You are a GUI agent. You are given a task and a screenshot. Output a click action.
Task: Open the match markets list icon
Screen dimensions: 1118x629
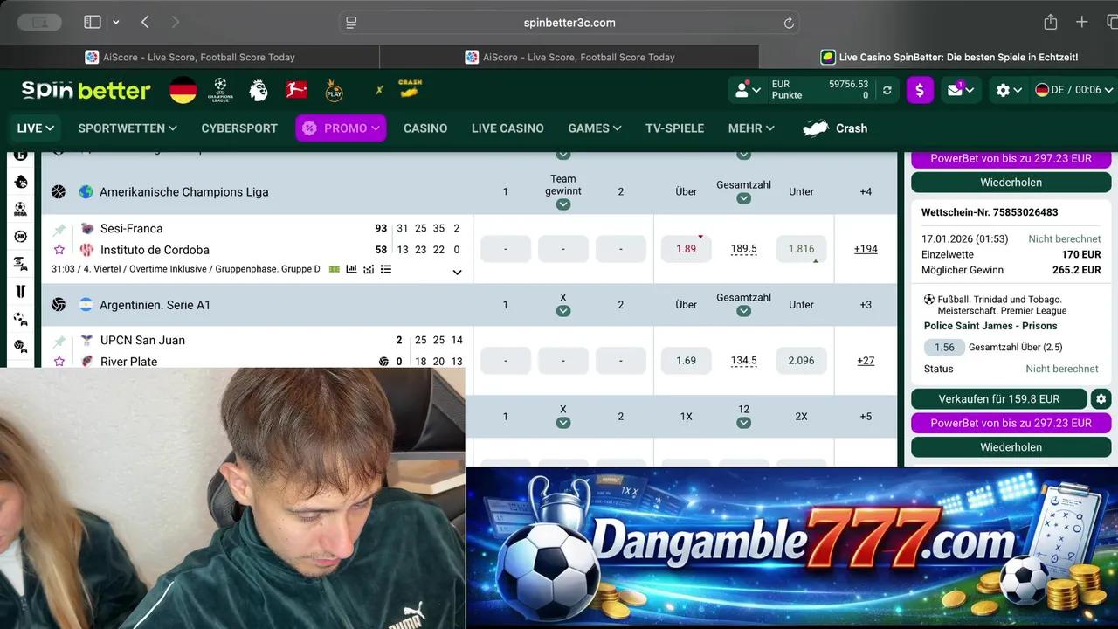386,269
